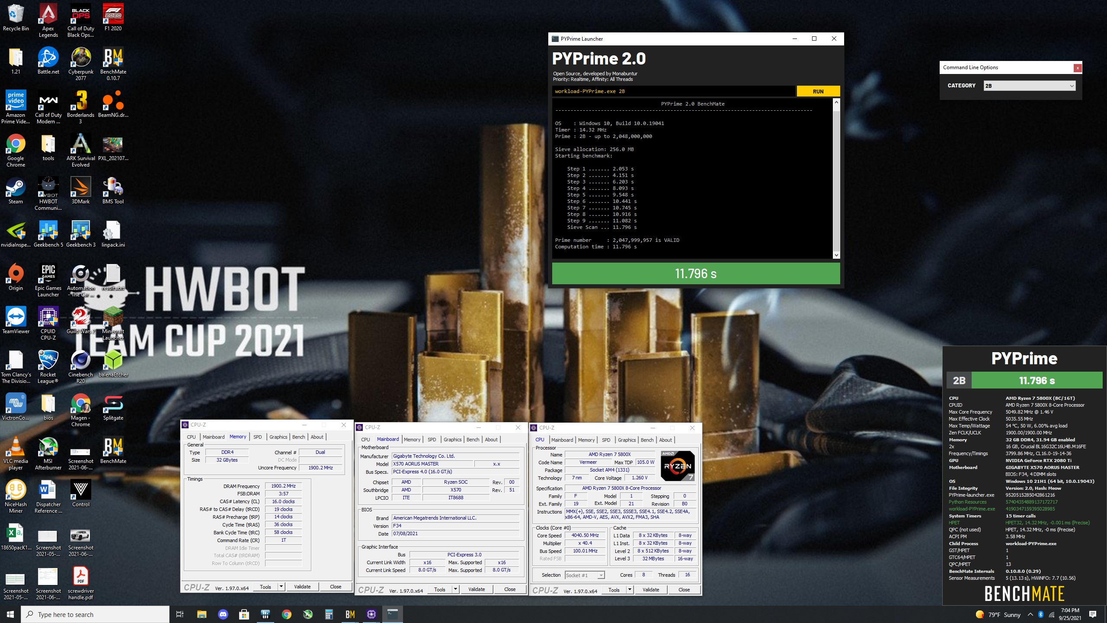
Task: Switch to CPU tab in Mainboard CPU-Z window
Action: click(365, 440)
